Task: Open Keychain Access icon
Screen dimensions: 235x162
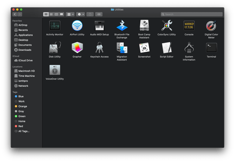Action: click(x=99, y=48)
